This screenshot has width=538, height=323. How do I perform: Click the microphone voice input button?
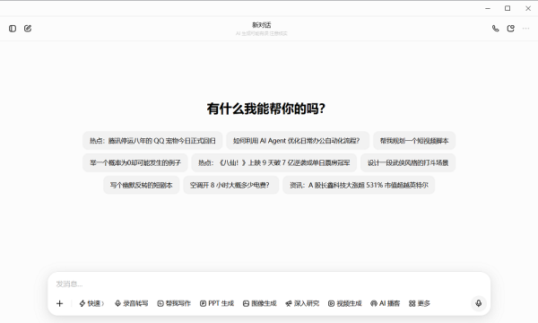pyautogui.click(x=479, y=303)
